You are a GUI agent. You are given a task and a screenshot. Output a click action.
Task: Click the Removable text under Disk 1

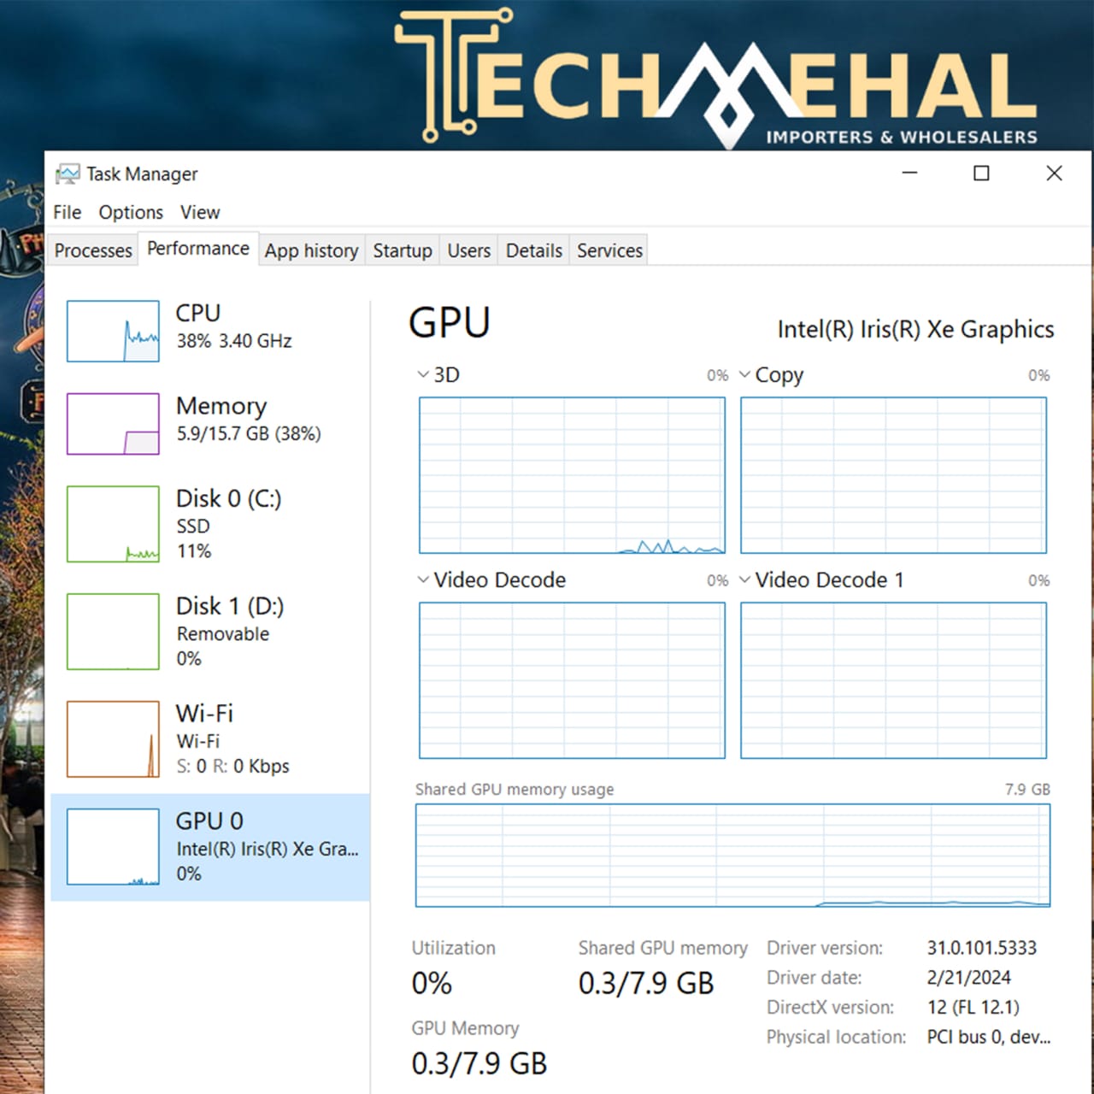pyautogui.click(x=222, y=634)
